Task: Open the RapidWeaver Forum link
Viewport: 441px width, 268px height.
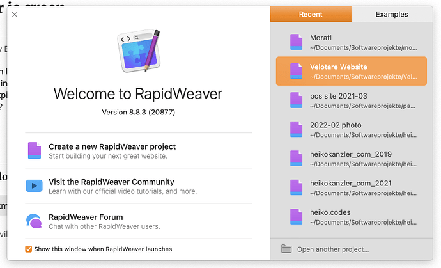Action: click(139, 221)
